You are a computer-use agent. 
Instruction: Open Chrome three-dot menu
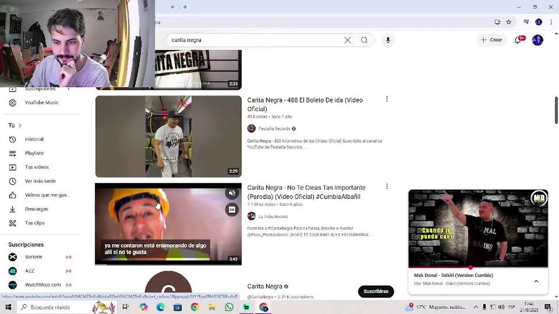pyautogui.click(x=551, y=22)
